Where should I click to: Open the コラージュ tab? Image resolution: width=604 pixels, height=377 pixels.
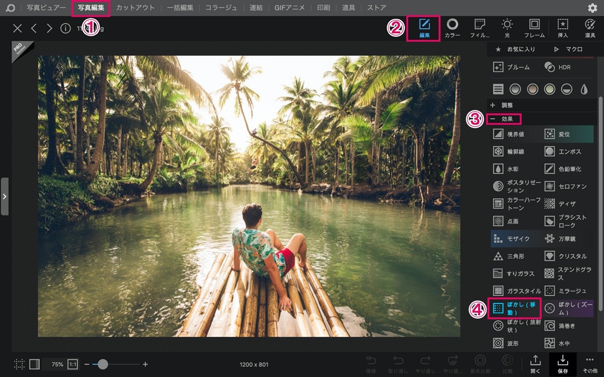point(221,8)
